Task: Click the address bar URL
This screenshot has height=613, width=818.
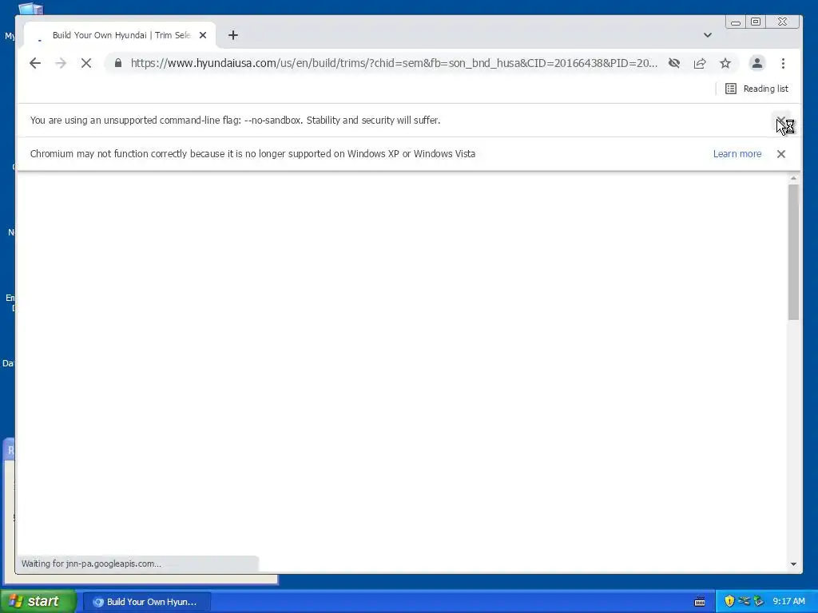Action: tap(394, 63)
